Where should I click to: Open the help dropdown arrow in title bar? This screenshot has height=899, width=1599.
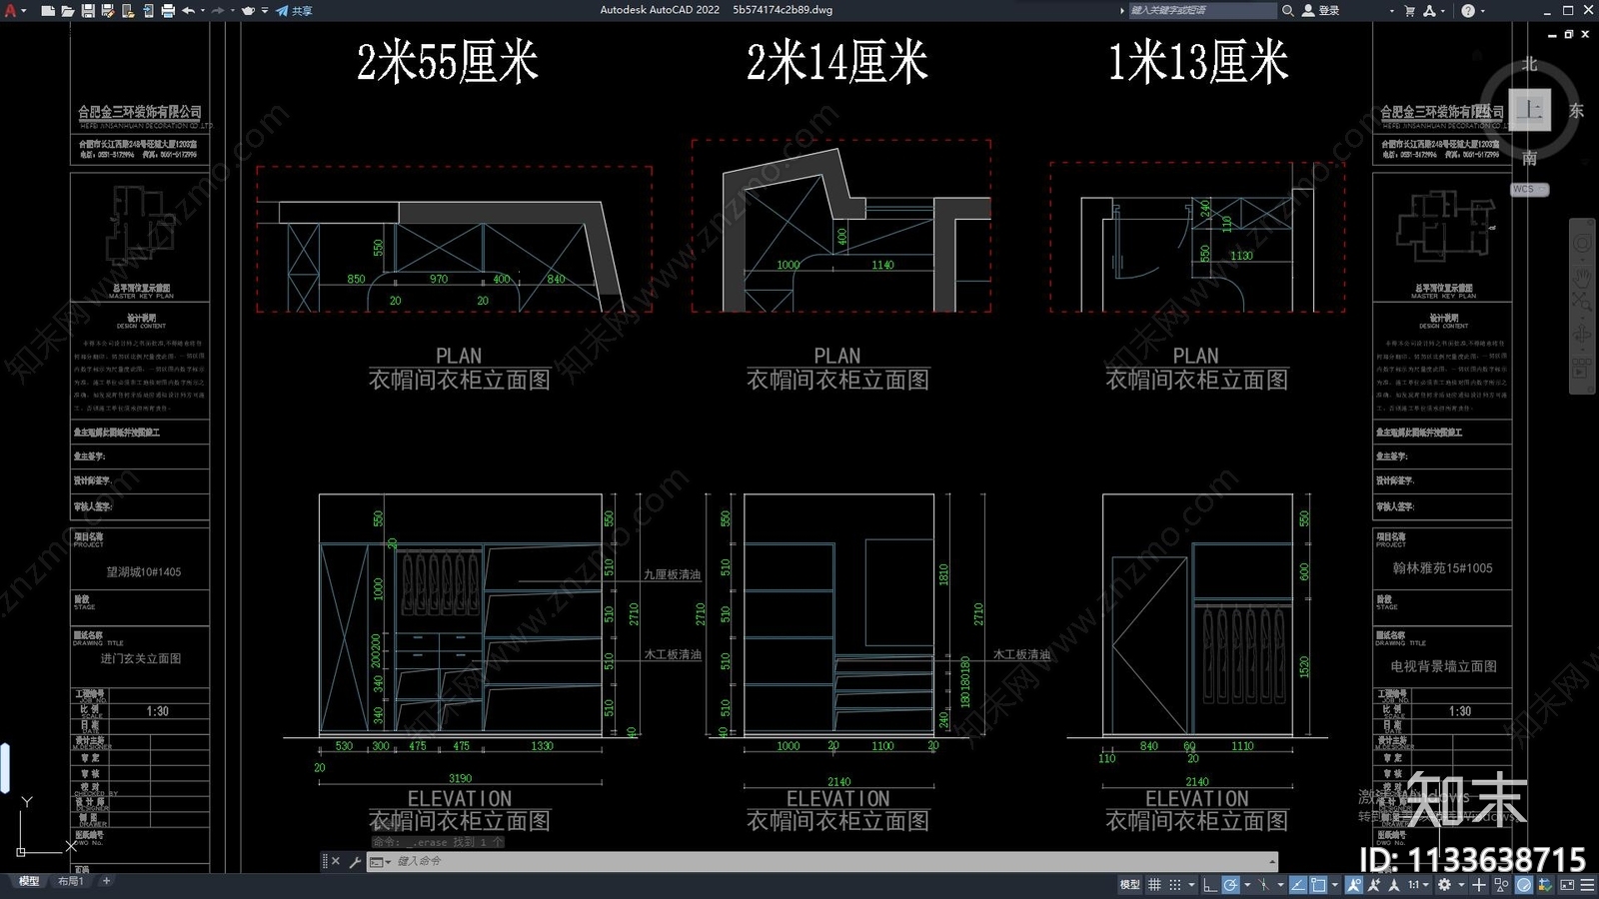click(x=1482, y=10)
